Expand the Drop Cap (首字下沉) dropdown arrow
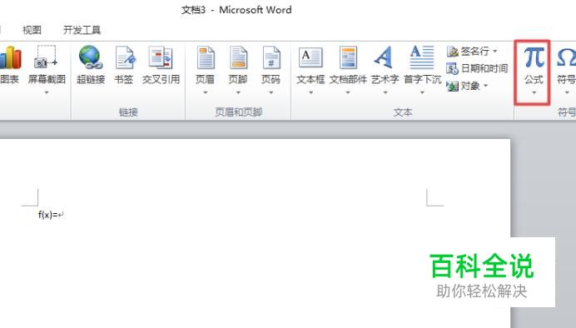The image size is (576, 328). click(422, 92)
